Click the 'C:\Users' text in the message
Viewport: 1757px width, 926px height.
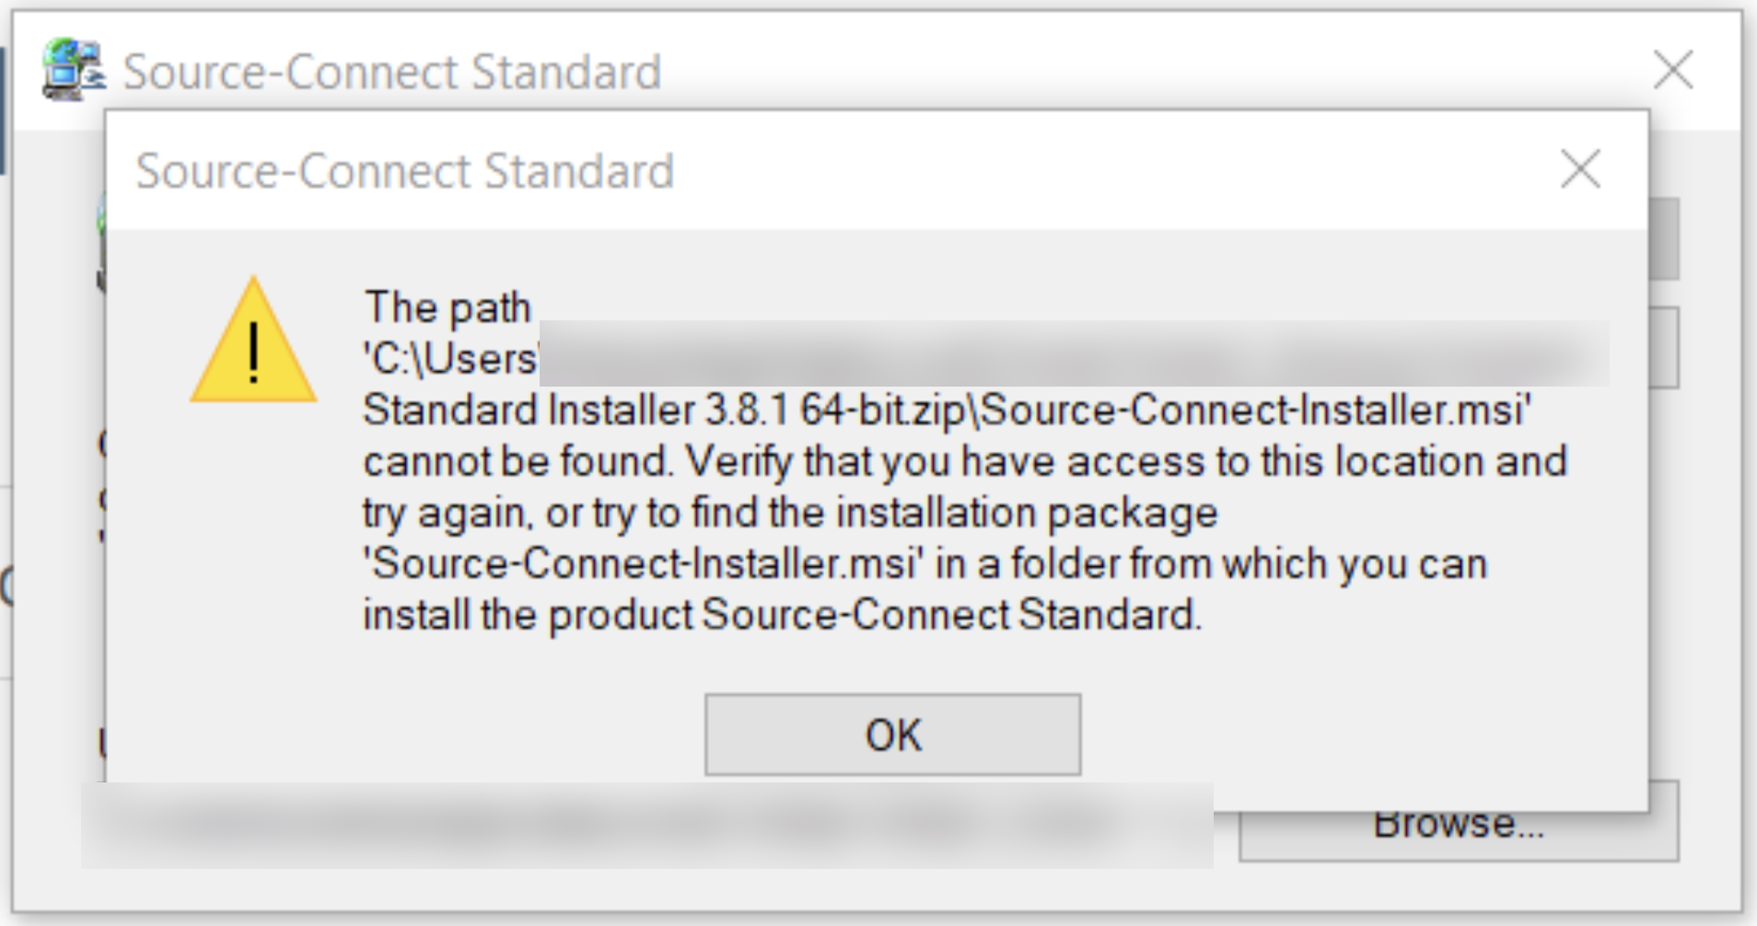(x=450, y=358)
